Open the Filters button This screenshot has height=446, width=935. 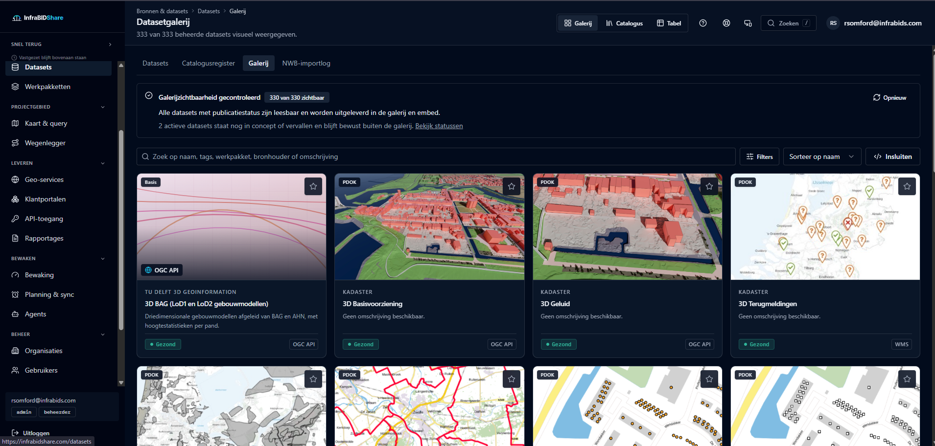tap(759, 156)
